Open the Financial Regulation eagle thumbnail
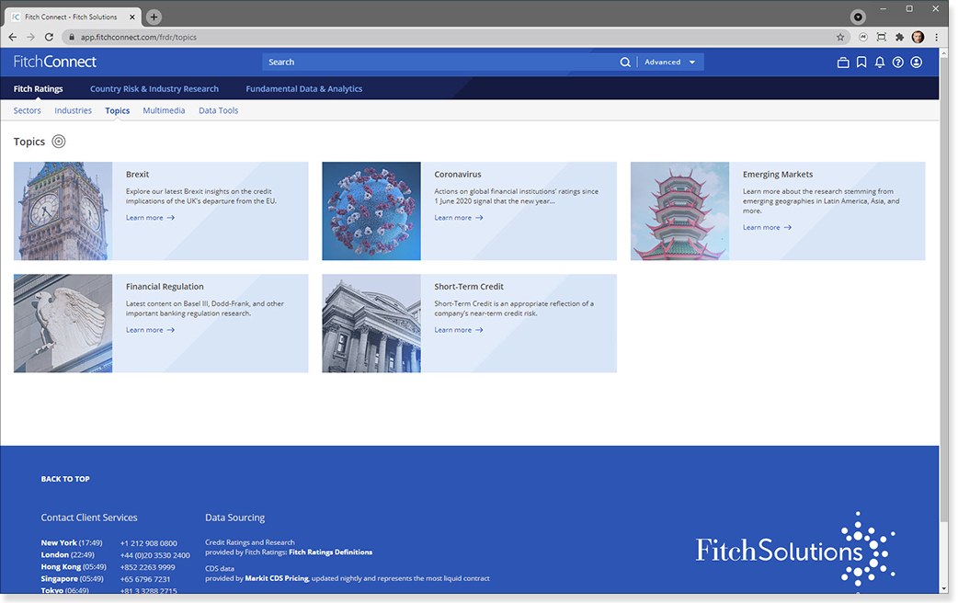958x603 pixels. tap(63, 324)
